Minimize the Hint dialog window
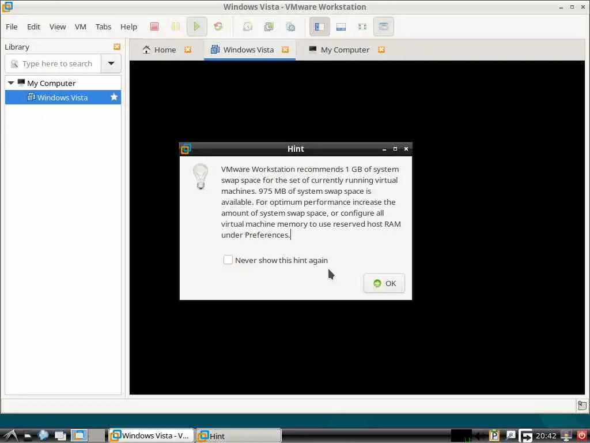The height and width of the screenshot is (443, 590). [384, 149]
